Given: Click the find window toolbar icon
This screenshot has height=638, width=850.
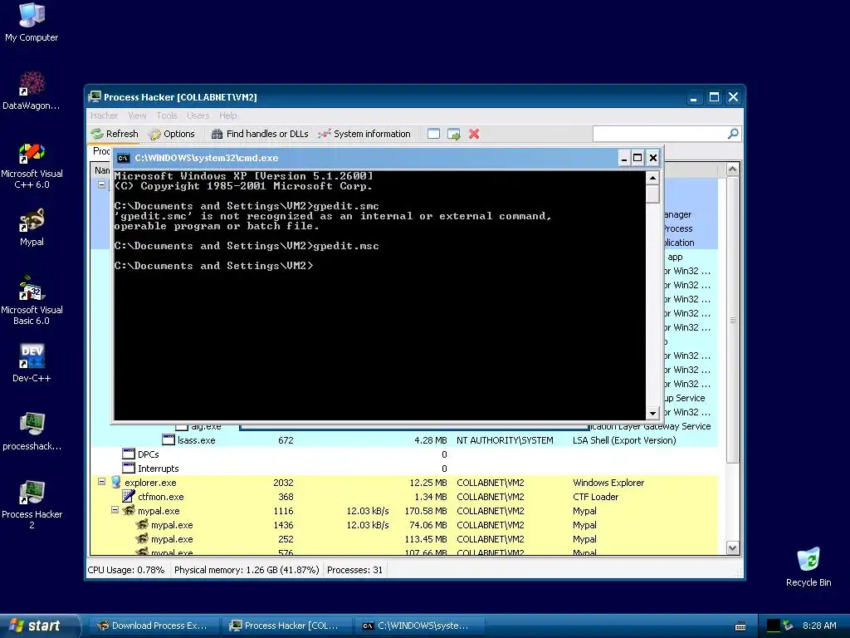Looking at the screenshot, I should (433, 134).
